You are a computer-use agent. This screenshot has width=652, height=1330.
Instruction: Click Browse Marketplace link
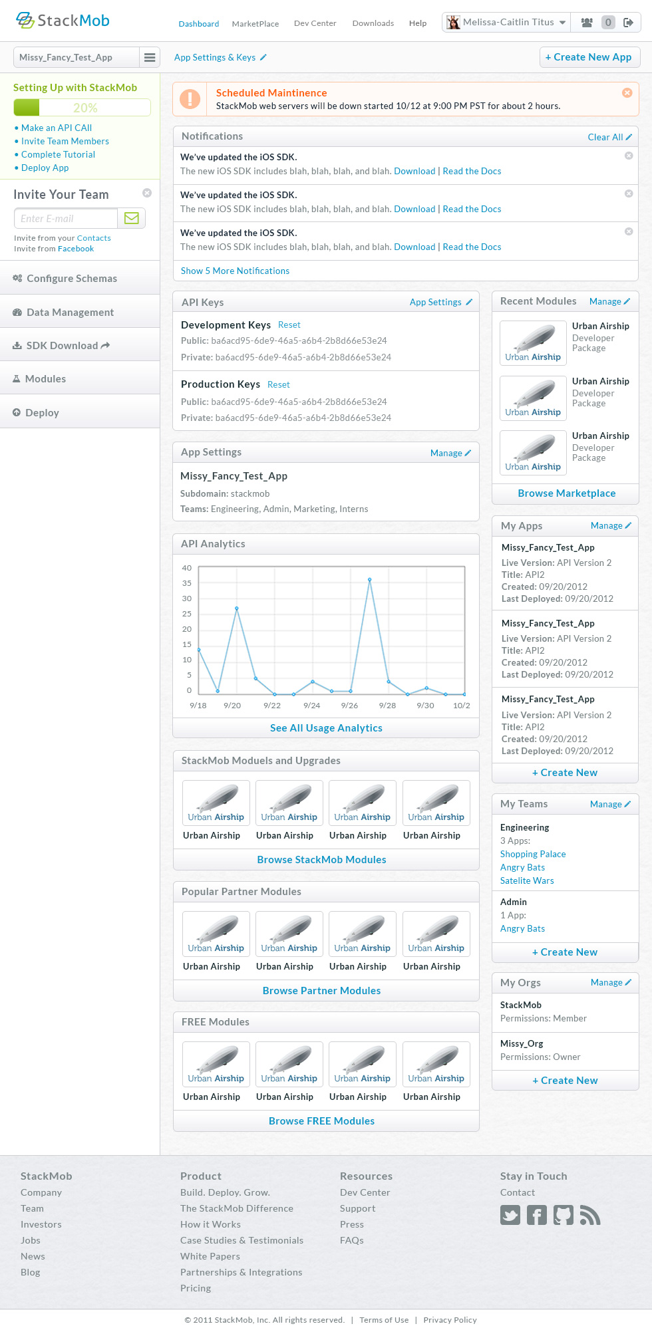pyautogui.click(x=567, y=493)
